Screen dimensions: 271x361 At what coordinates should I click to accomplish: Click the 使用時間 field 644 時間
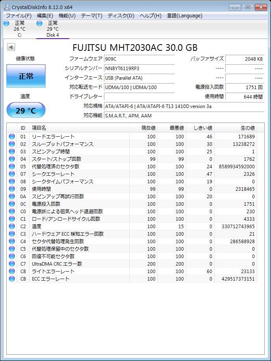click(245, 97)
